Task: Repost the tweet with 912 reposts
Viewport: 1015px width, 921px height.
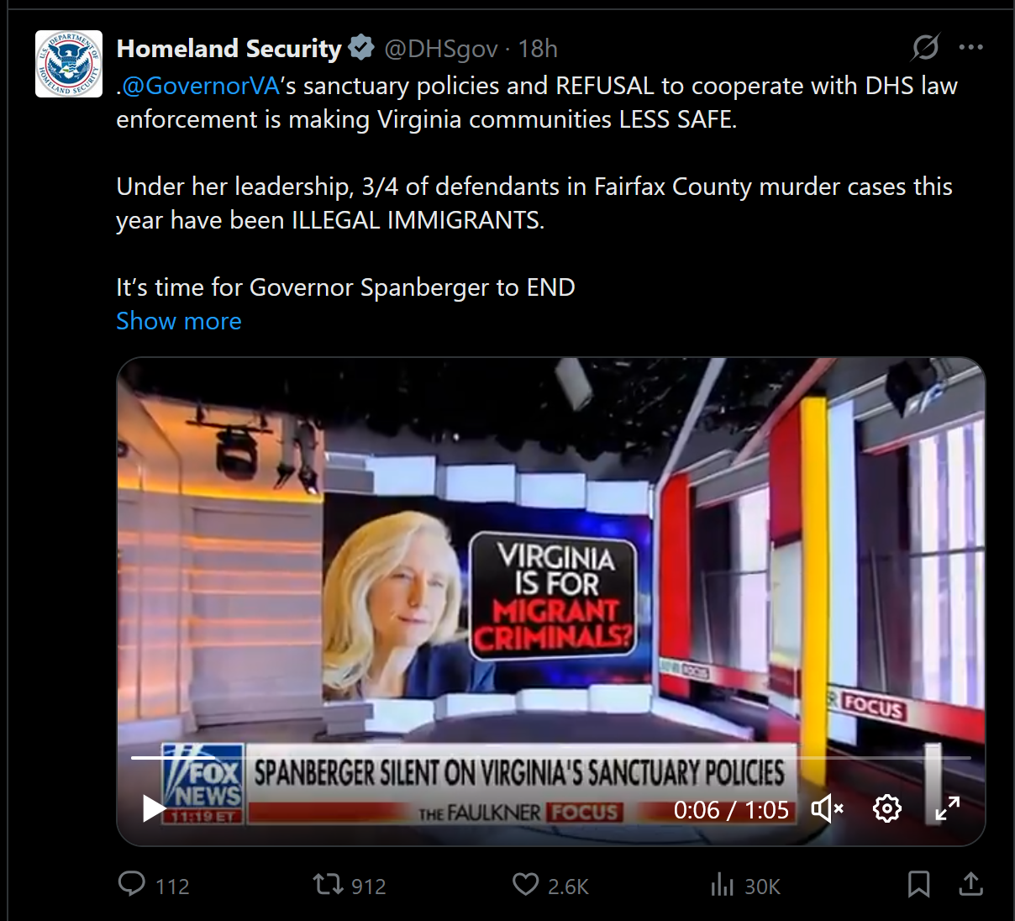Action: tap(328, 884)
